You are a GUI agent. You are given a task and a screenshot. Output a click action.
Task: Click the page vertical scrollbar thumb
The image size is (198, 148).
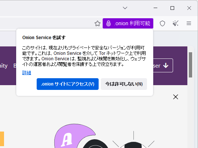pos(190,65)
